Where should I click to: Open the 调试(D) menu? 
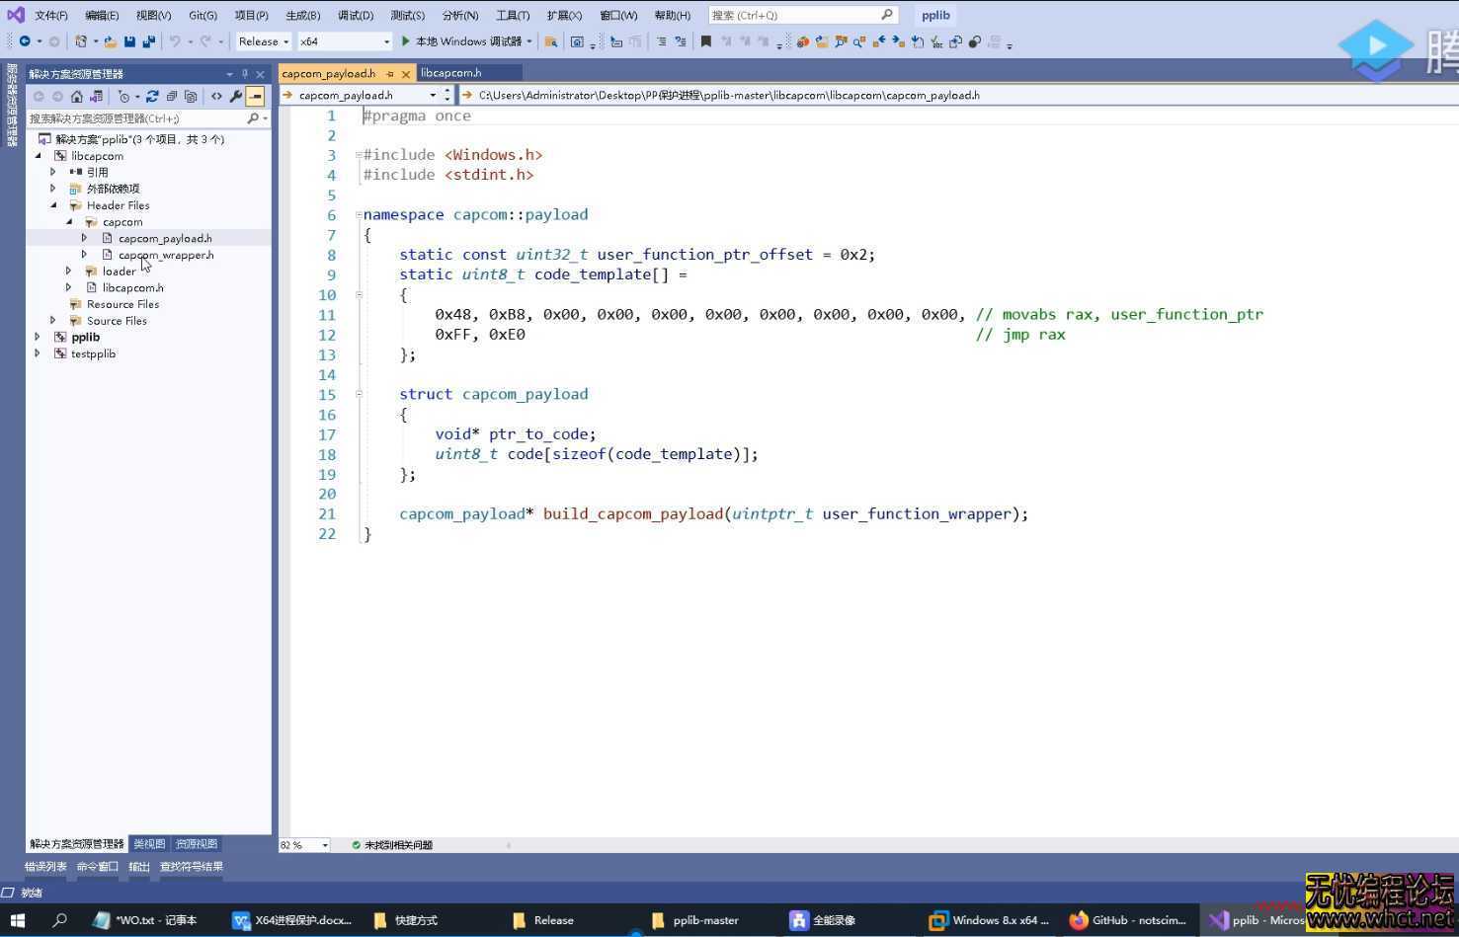(x=356, y=15)
